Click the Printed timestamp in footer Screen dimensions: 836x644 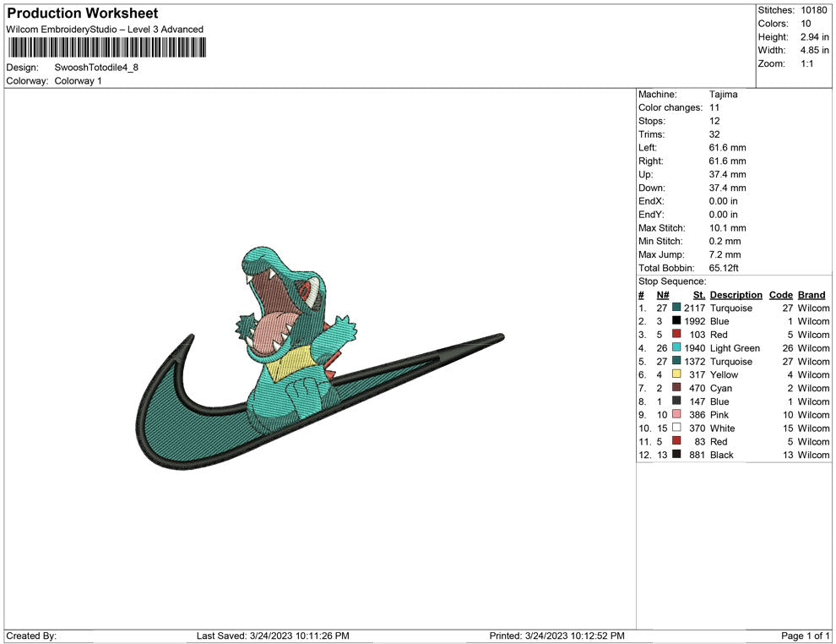[556, 636]
